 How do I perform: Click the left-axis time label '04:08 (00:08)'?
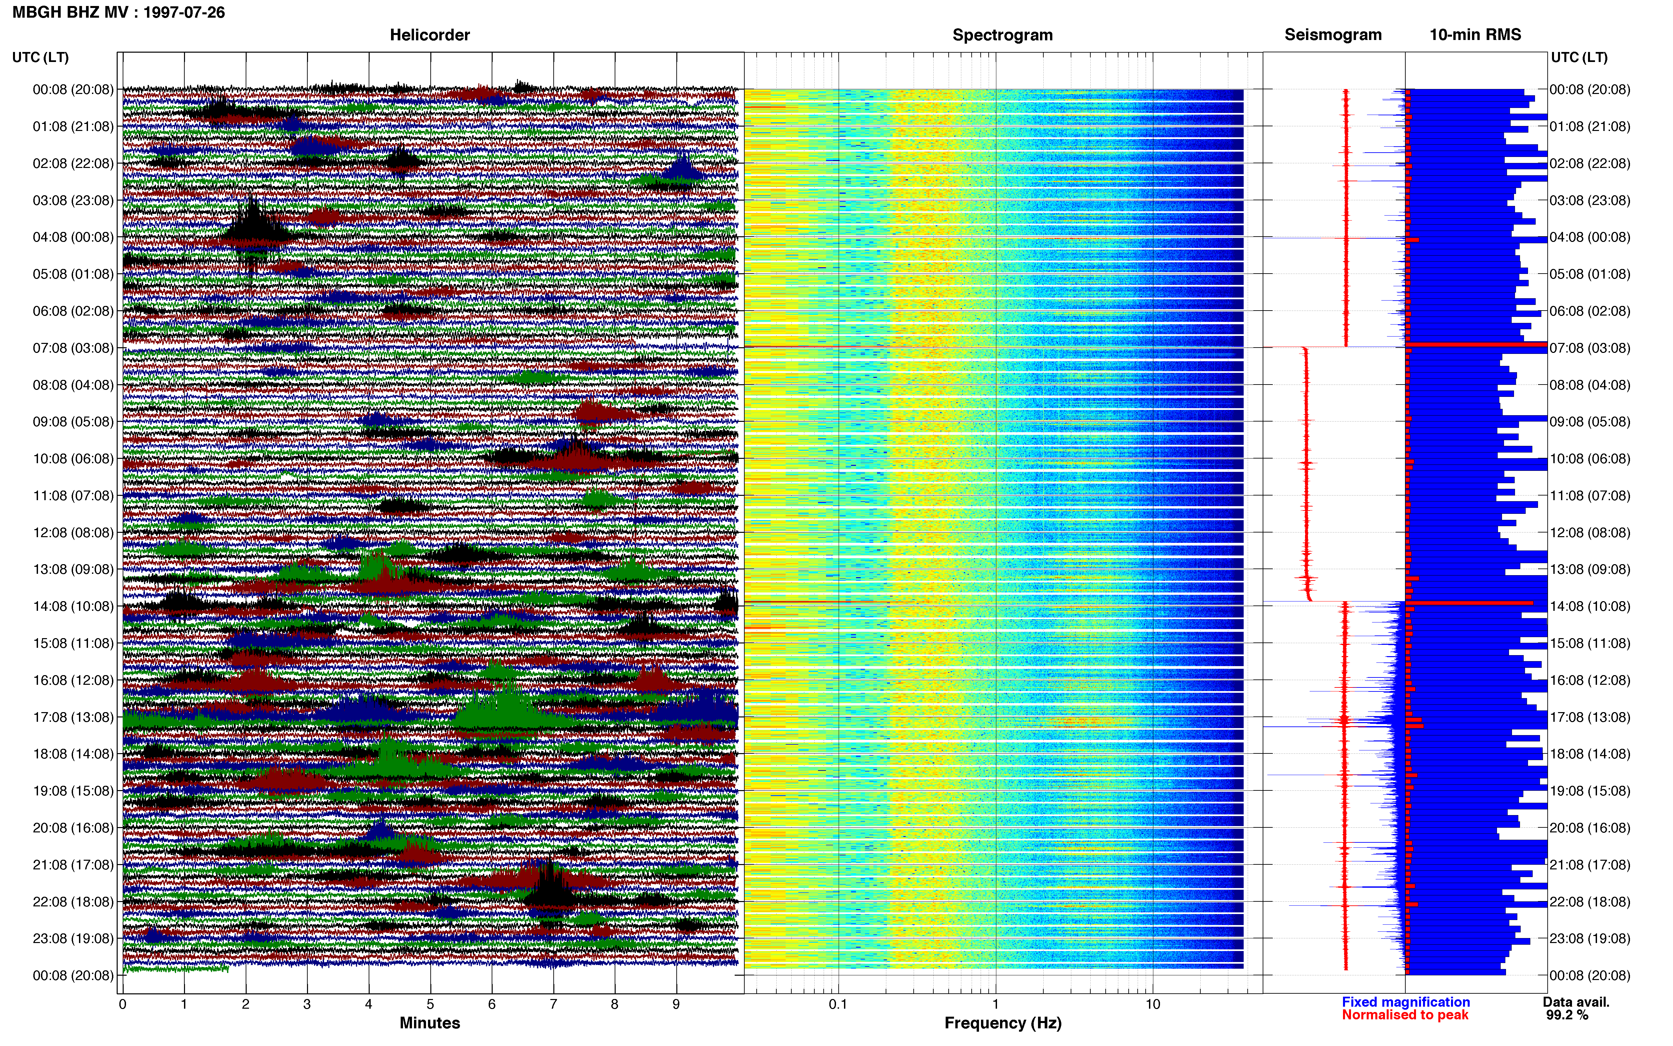point(73,237)
